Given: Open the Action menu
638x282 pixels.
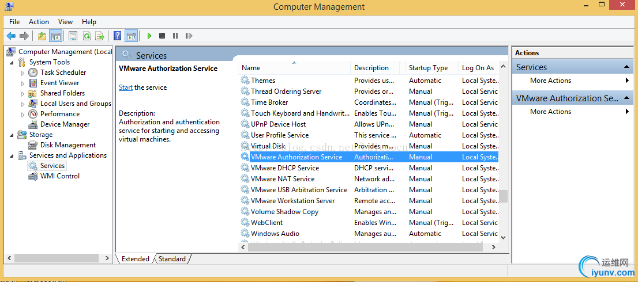Looking at the screenshot, I should [39, 22].
